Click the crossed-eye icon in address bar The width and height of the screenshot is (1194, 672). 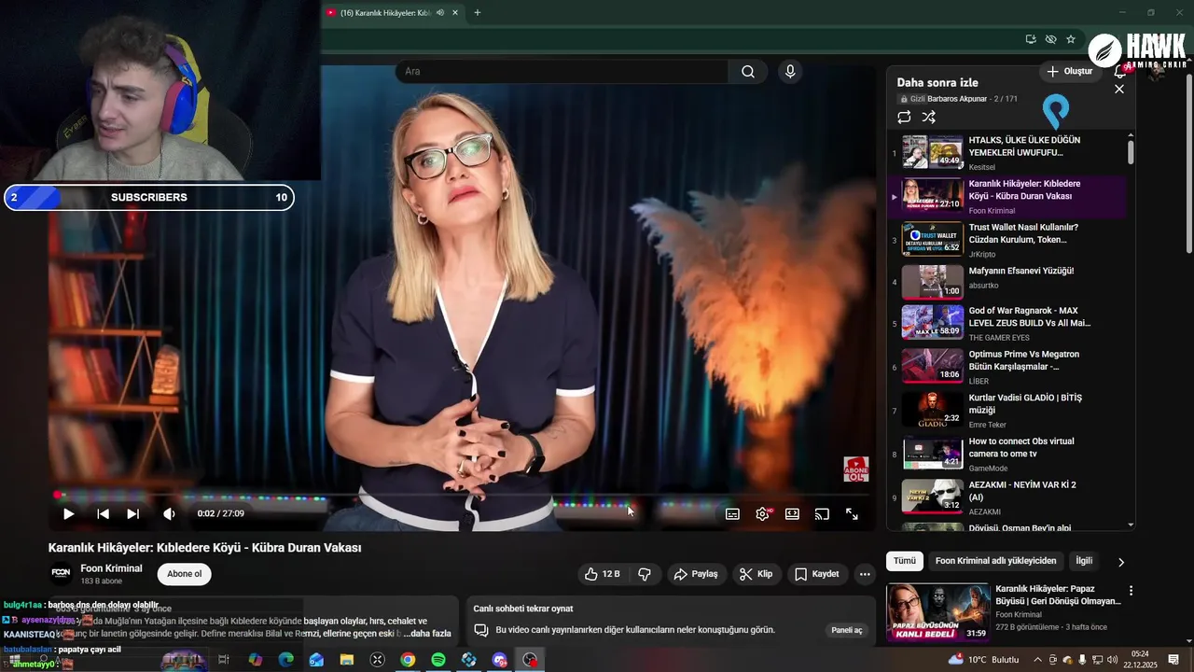pos(1051,39)
